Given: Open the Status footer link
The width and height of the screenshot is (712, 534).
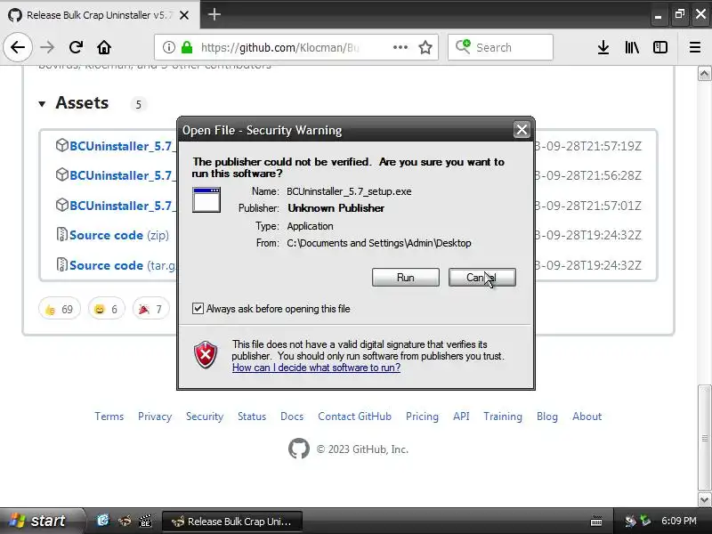Looking at the screenshot, I should point(252,417).
